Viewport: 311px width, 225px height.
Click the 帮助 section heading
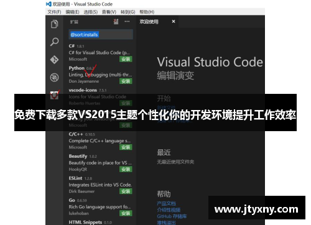[x=164, y=194]
